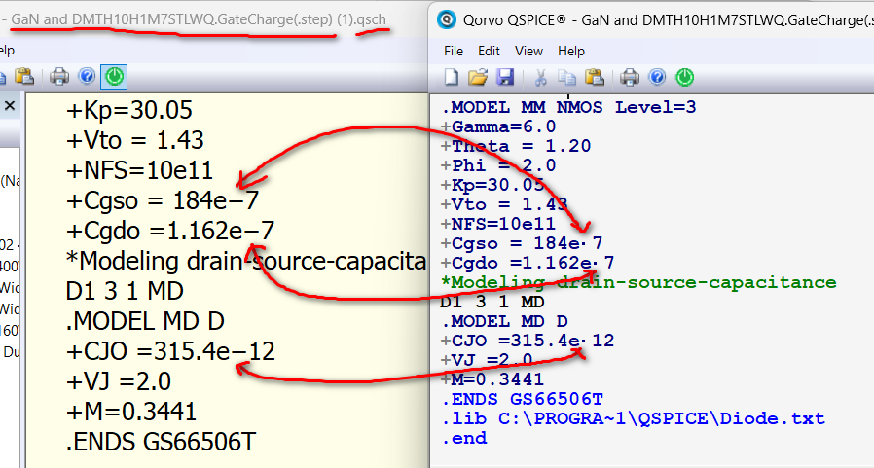Close the left side panel with X
Image resolution: width=874 pixels, height=468 pixels.
pyautogui.click(x=9, y=106)
